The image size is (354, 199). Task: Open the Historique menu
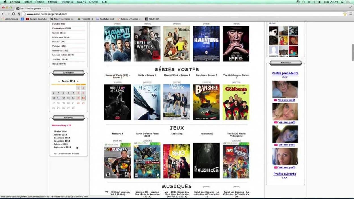67,2
